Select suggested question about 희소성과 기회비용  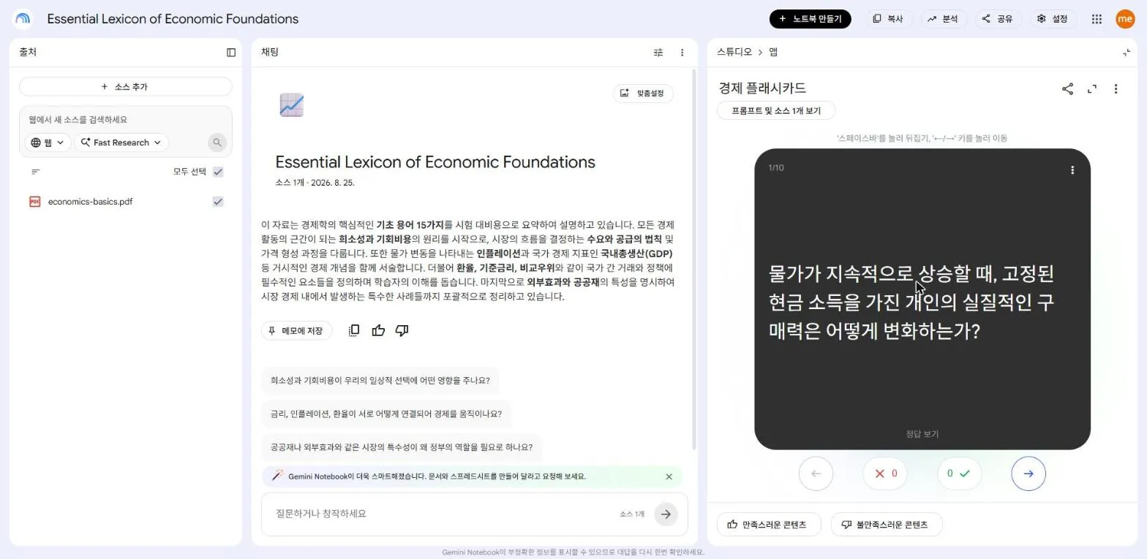click(380, 381)
